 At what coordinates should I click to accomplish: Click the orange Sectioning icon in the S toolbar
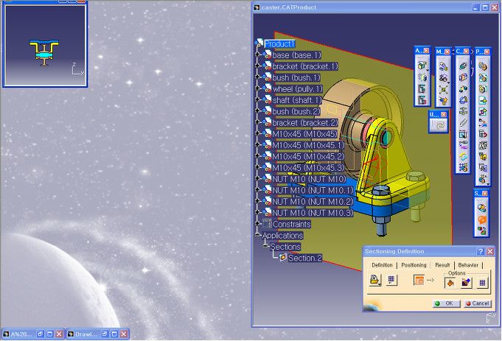click(x=481, y=219)
